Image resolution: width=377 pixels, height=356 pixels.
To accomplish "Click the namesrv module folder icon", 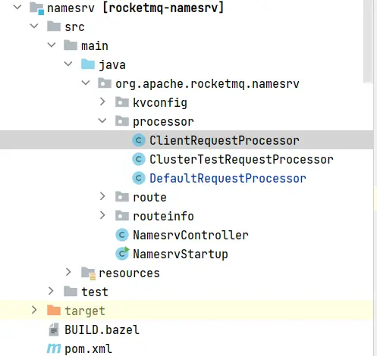I will pyautogui.click(x=36, y=8).
